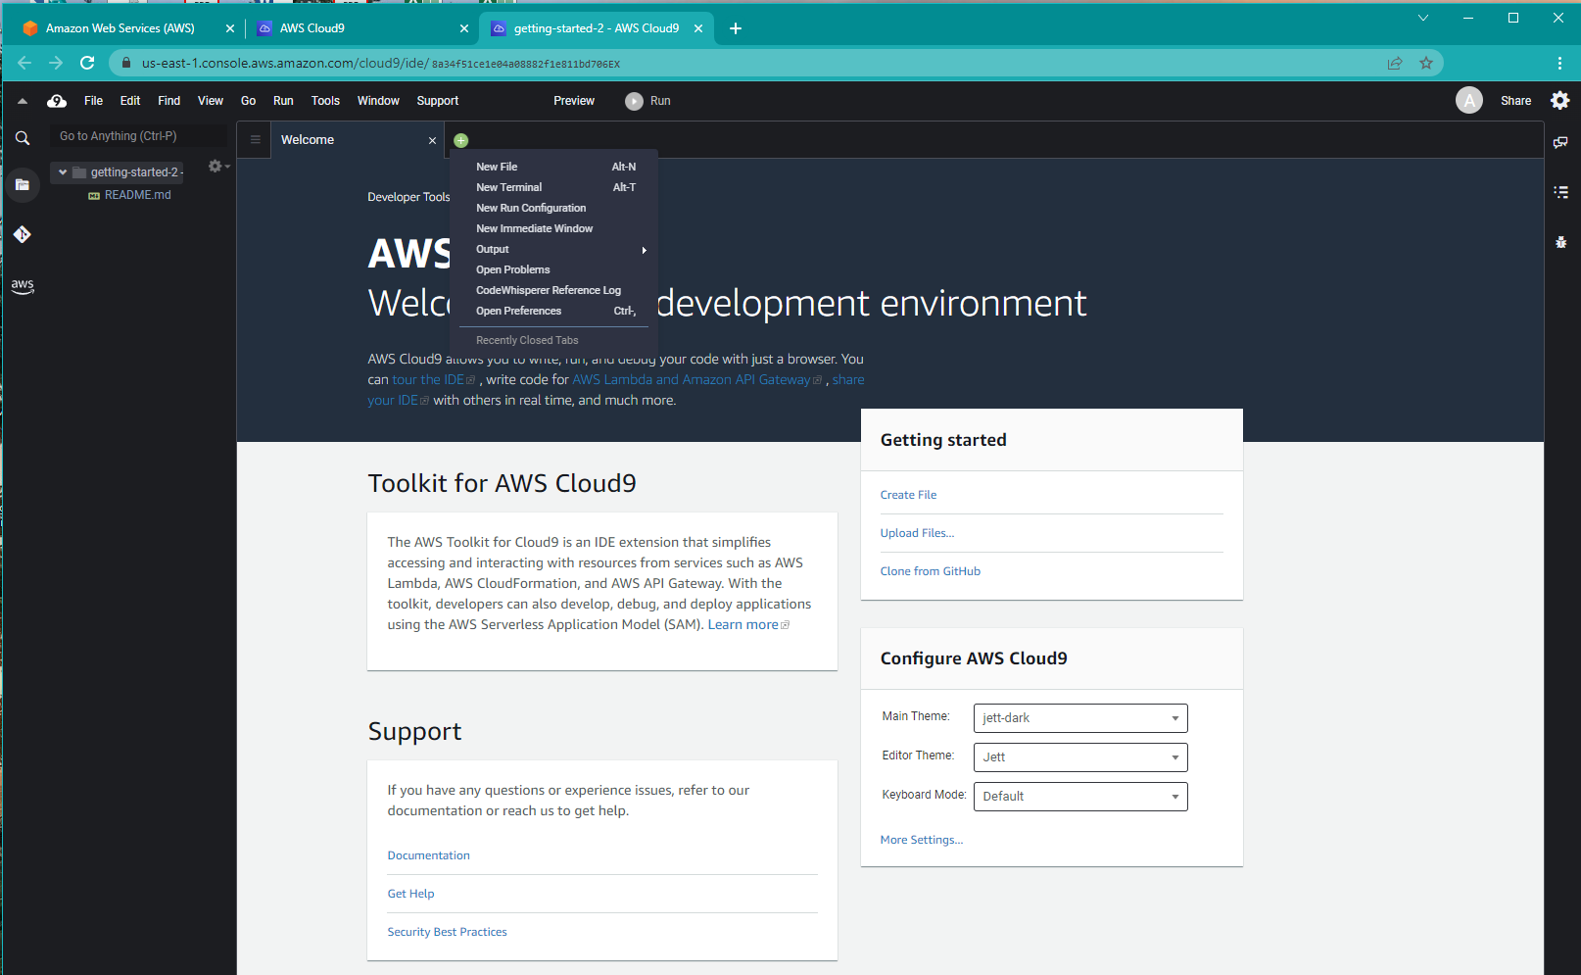The height and width of the screenshot is (975, 1581).
Task: Open the Tools menu
Action: [325, 100]
